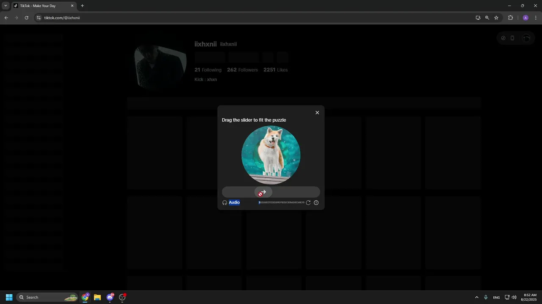Open the 21 Following list

(x=208, y=70)
